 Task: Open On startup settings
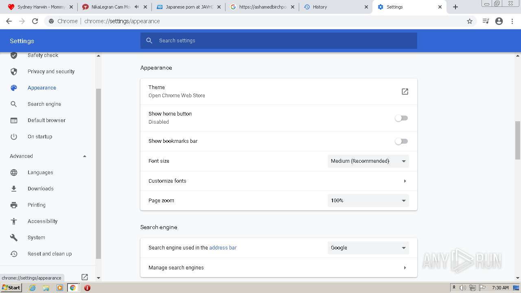click(x=40, y=137)
